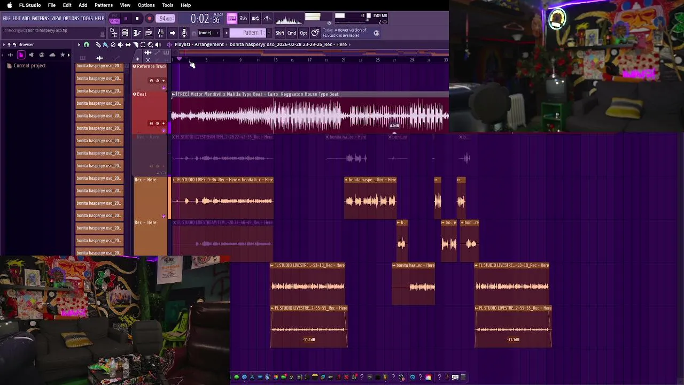Click the right scroll arrow of browser tabs

point(69,55)
